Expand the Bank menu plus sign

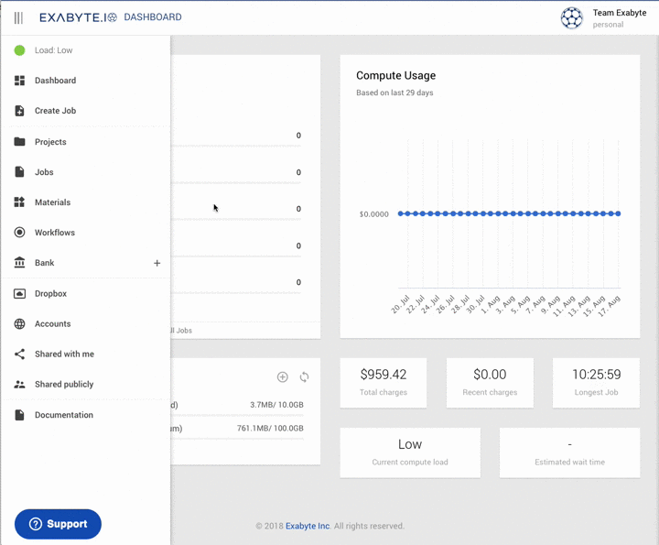point(157,264)
